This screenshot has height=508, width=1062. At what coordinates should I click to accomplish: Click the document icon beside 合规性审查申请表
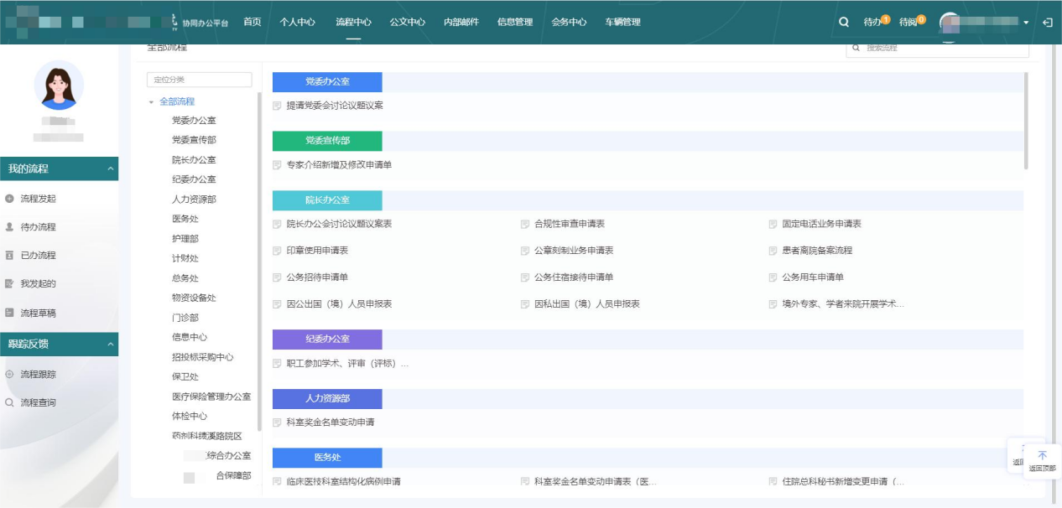coord(525,225)
